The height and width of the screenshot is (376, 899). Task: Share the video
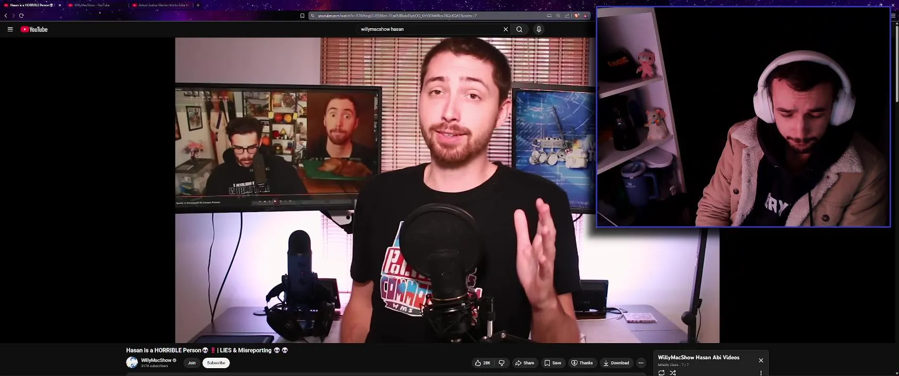click(x=524, y=363)
